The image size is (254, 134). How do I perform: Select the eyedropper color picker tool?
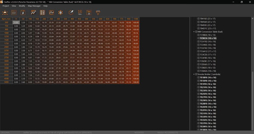click(x=71, y=12)
